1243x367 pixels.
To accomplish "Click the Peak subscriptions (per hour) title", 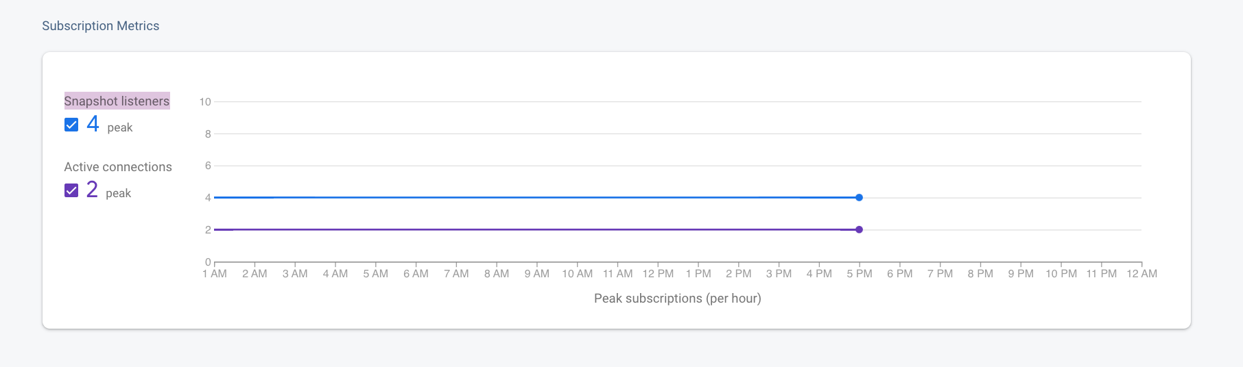I will point(678,299).
